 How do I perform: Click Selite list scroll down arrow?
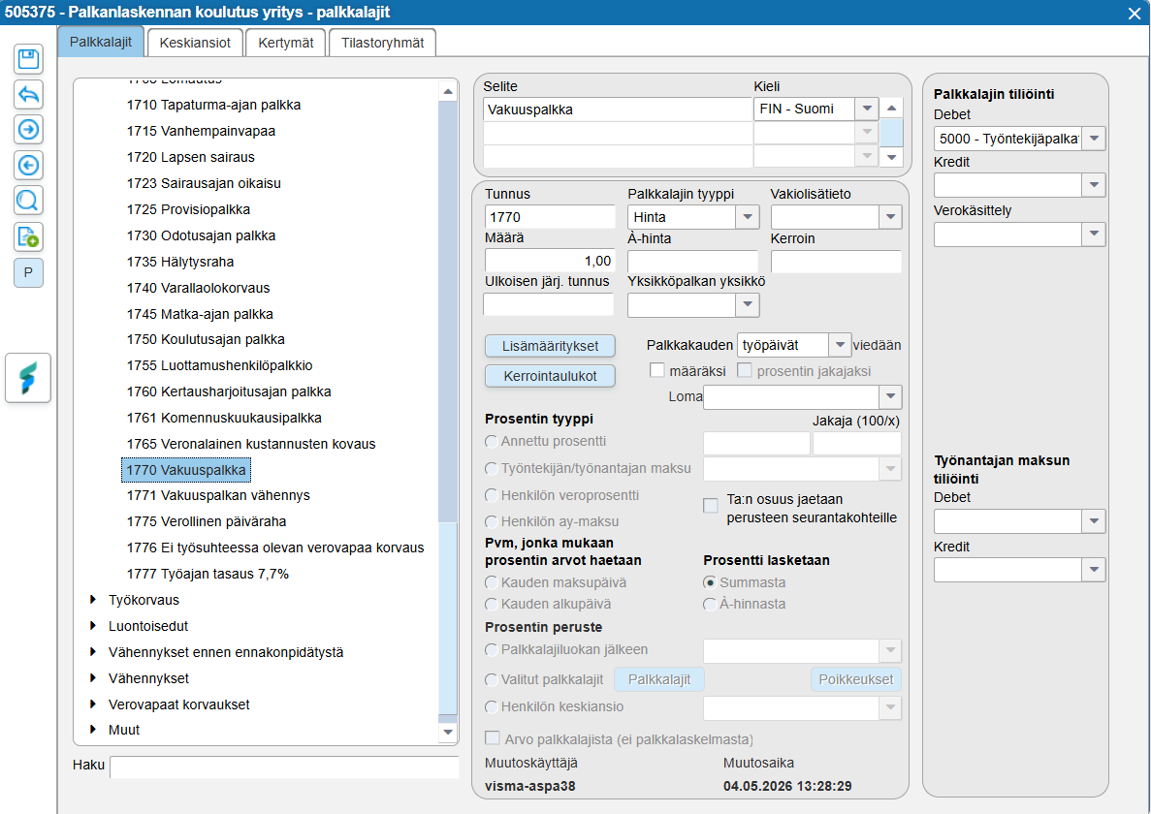891,157
